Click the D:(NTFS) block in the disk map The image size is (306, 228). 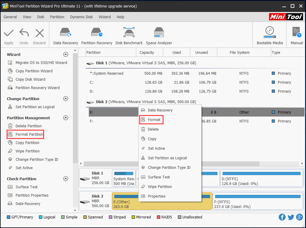coord(262,179)
